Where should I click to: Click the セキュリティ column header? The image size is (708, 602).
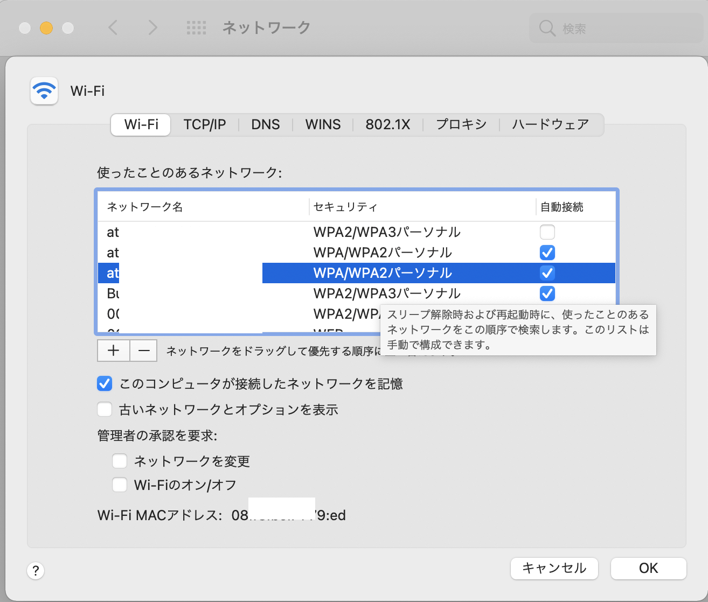(345, 207)
